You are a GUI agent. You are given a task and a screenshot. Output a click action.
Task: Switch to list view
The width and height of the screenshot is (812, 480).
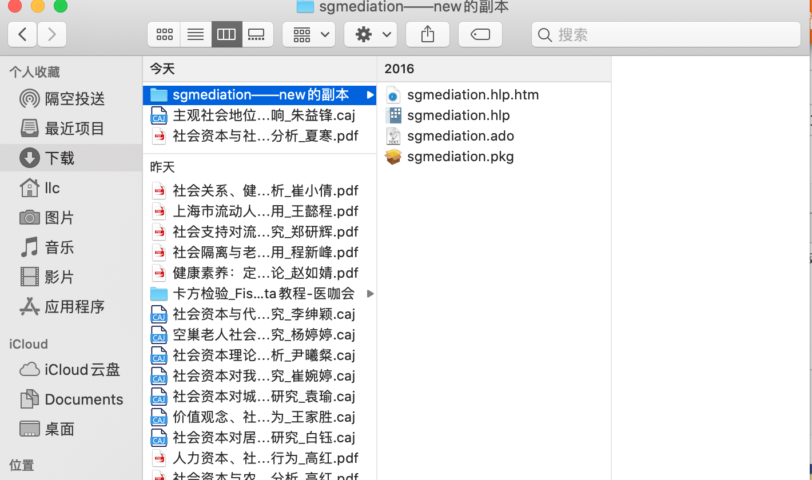coord(196,34)
